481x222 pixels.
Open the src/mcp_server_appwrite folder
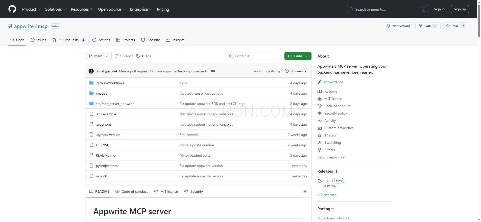coord(115,104)
